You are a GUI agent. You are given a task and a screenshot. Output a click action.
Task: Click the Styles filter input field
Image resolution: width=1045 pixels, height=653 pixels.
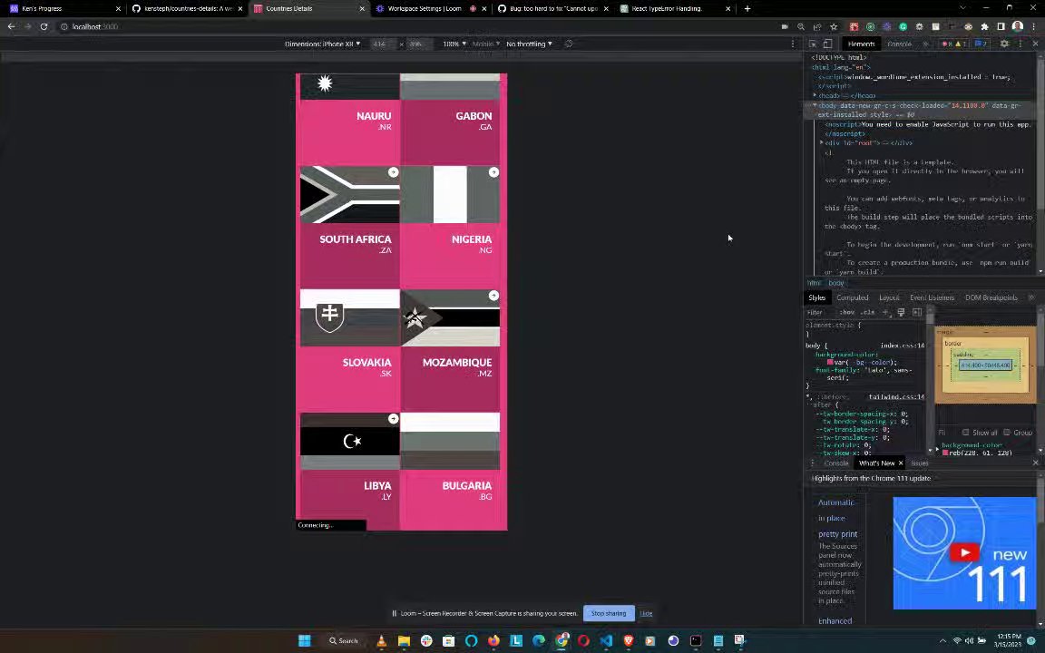[x=820, y=312]
